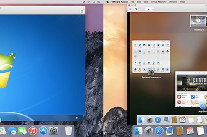The height and width of the screenshot is (137, 207).
Task: Open Contacts in the guest VM dock
Action: (x=174, y=120)
